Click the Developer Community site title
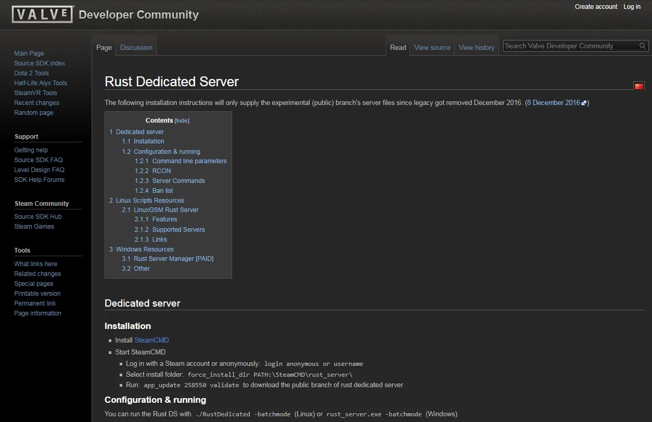 (138, 15)
